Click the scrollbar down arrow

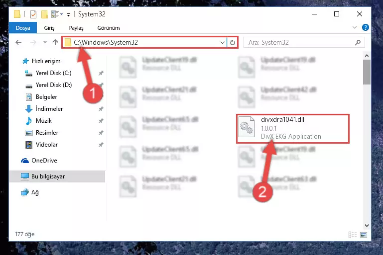[367, 226]
